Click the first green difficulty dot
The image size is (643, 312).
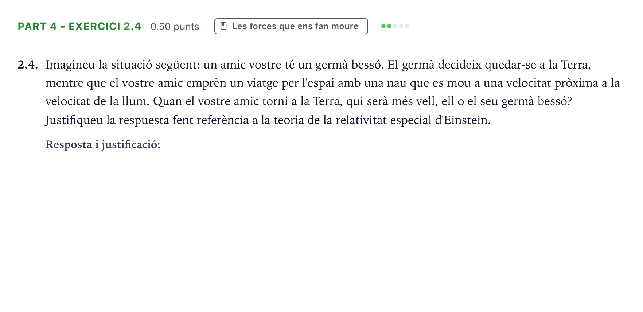383,26
